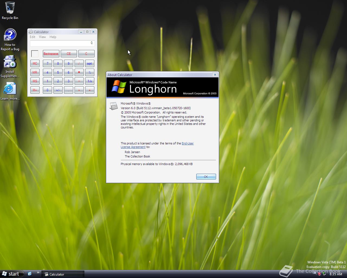
Task: Click 'The Collection Book' organization text in dialog
Action: 137,156
